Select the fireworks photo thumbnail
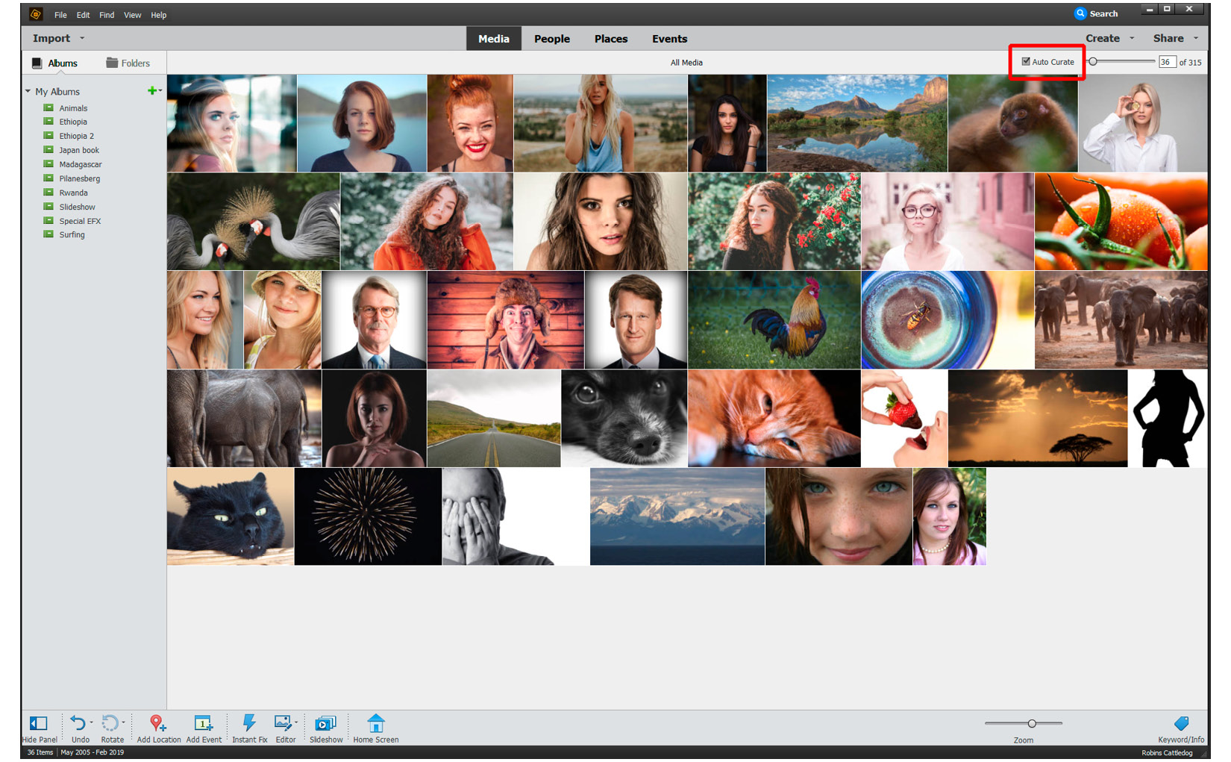This screenshot has width=1231, height=762. click(368, 516)
